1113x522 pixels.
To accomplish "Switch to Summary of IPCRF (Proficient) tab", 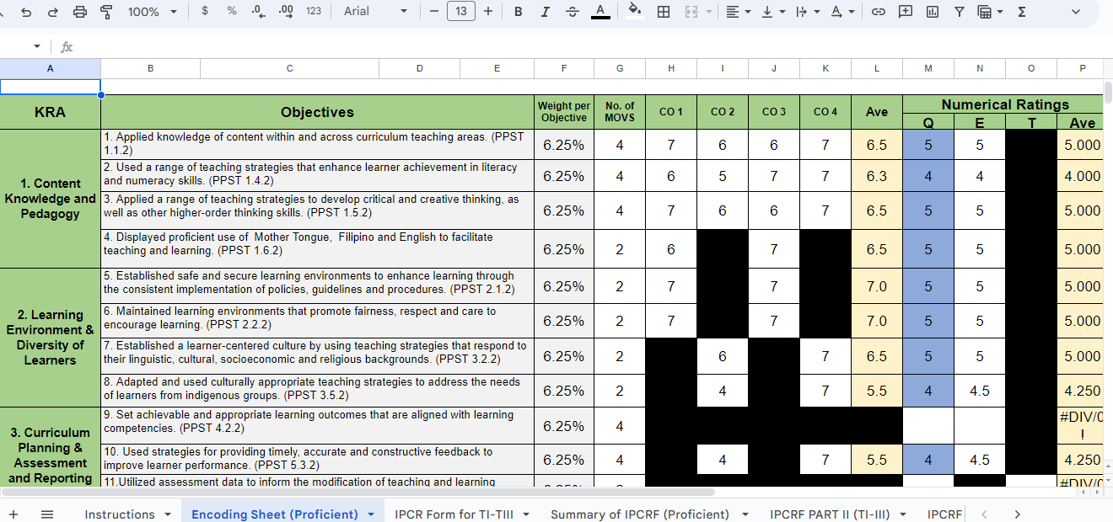I will 640,514.
